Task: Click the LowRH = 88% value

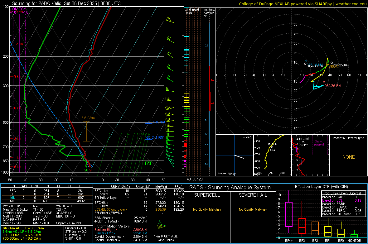Action: (x=13, y=213)
